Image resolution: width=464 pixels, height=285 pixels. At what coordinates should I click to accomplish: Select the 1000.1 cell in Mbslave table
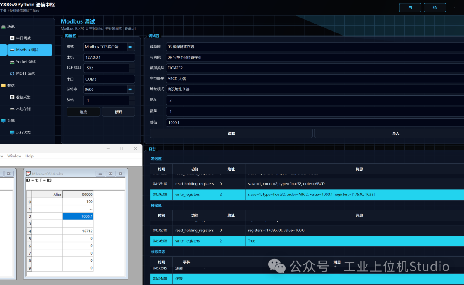point(78,216)
